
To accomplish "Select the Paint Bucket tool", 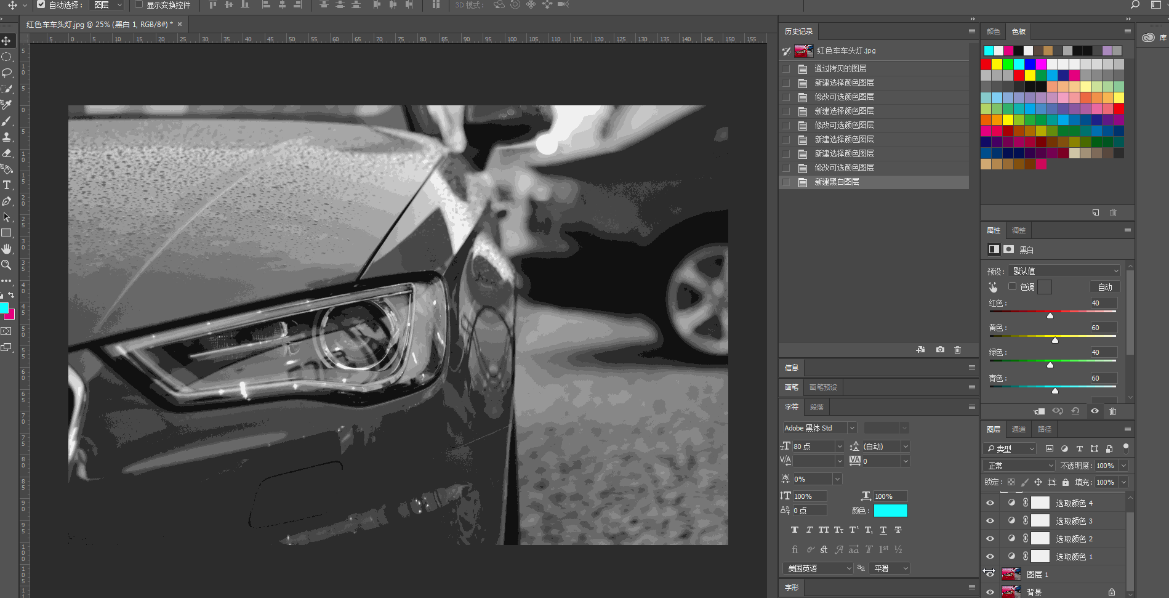I will (x=7, y=169).
